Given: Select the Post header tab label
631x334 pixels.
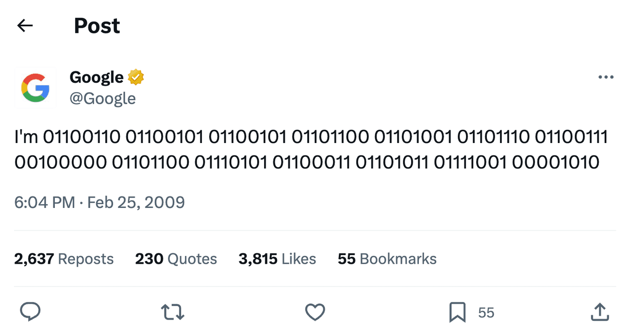Looking at the screenshot, I should point(97,25).
